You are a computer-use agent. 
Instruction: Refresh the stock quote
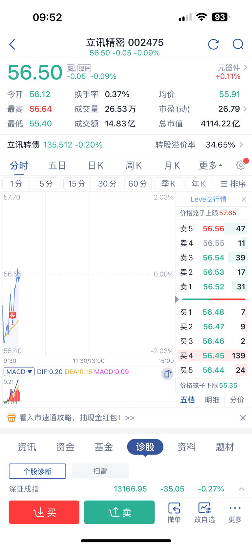(x=213, y=44)
